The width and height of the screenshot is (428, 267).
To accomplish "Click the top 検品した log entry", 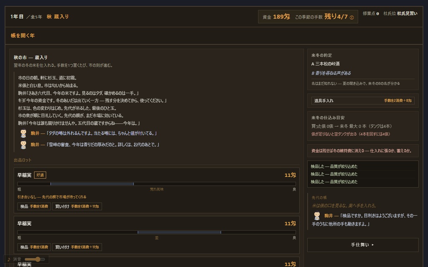I will pyautogui.click(x=334, y=166).
